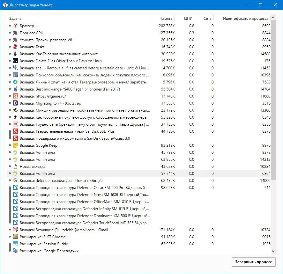This screenshot has width=283, height=274.
Task: Click the Tasks tab favicon
Action: pos(15,47)
